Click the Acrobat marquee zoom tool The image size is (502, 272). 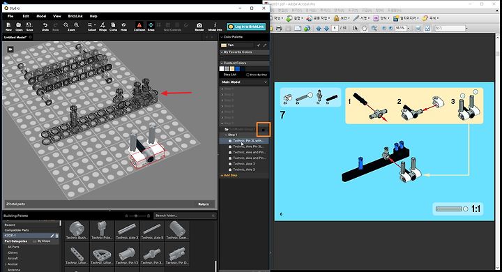coord(374,28)
